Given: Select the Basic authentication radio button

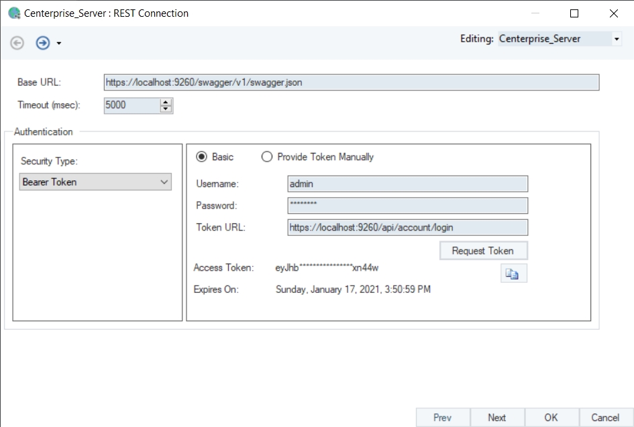Looking at the screenshot, I should coord(201,157).
